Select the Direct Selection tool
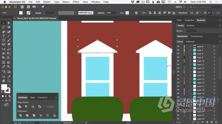Screen dimensions: 222x124 (9, 23)
